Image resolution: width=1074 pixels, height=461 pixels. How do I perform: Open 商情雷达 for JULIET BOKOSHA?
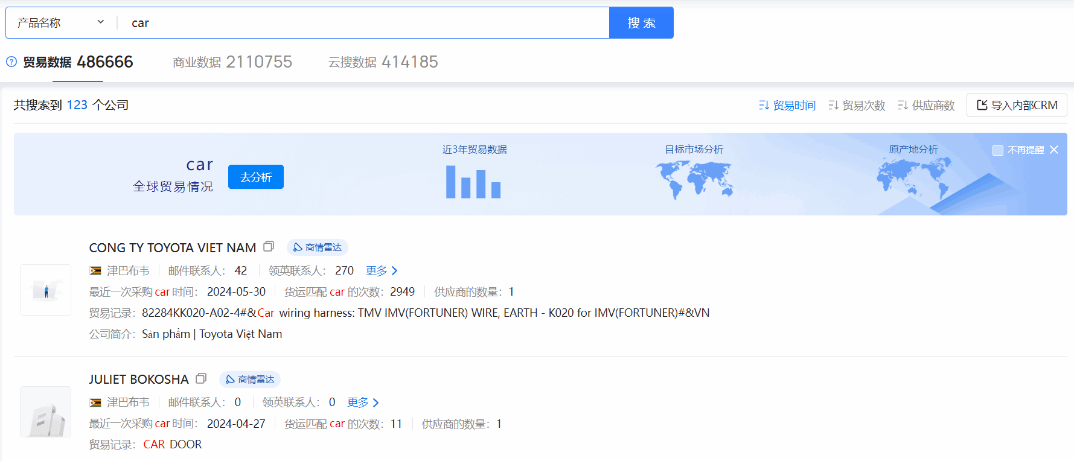(x=249, y=380)
